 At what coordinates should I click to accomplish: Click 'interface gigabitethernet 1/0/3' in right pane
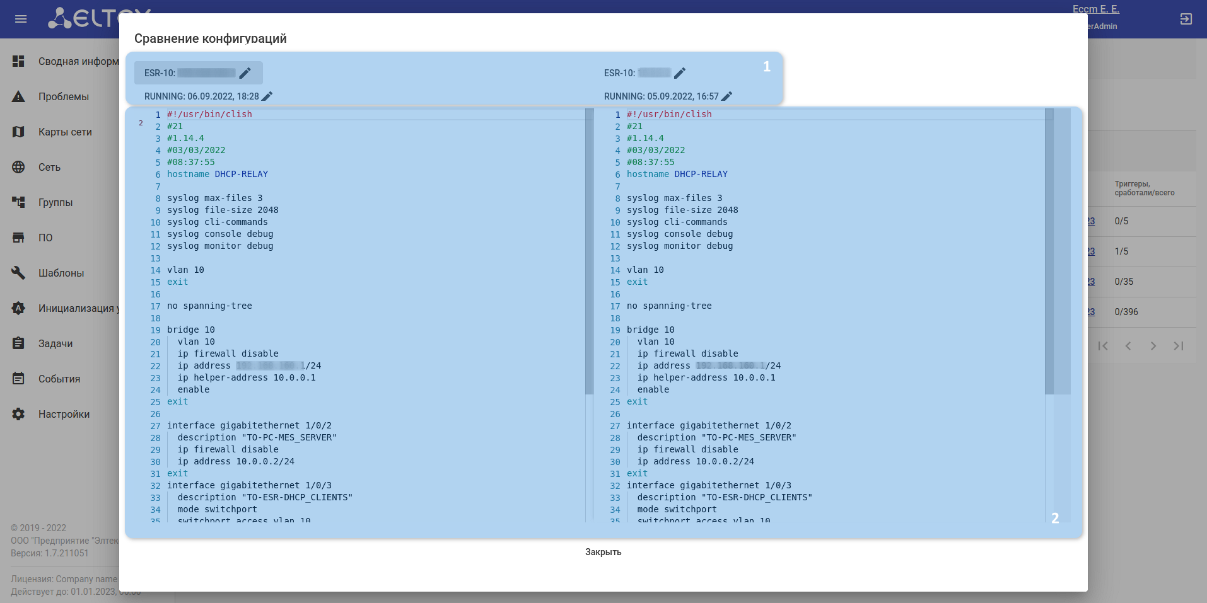(709, 485)
